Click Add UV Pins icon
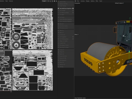 tap(59, 2)
